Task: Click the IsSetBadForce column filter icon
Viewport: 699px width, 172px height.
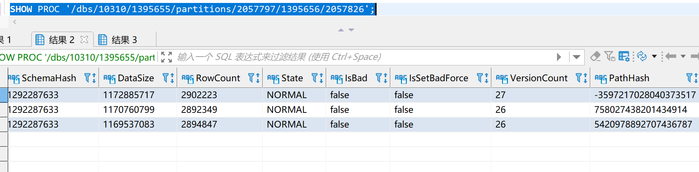Action: point(480,78)
